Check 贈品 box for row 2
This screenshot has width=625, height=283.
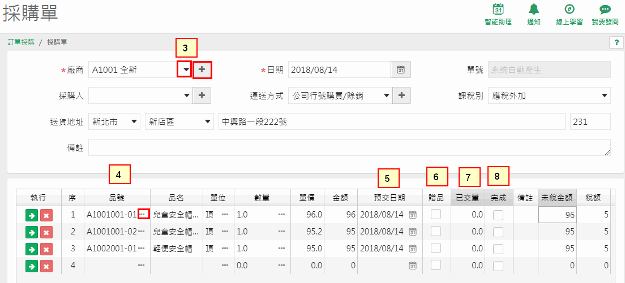pos(436,232)
